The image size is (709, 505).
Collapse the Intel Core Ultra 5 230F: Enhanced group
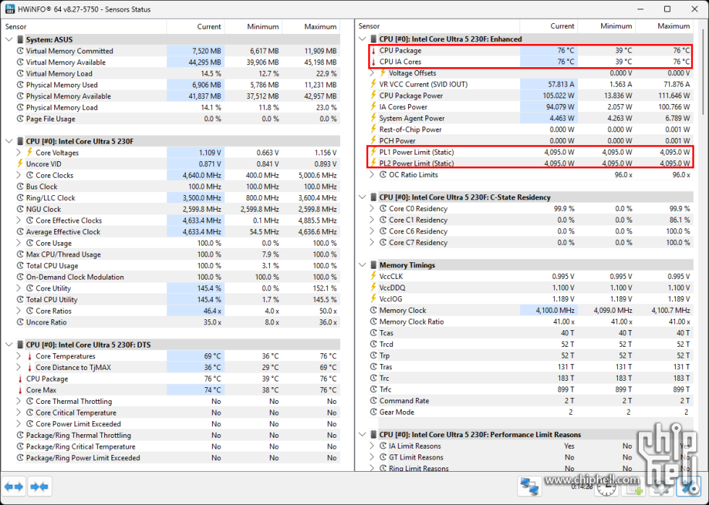pyautogui.click(x=362, y=39)
